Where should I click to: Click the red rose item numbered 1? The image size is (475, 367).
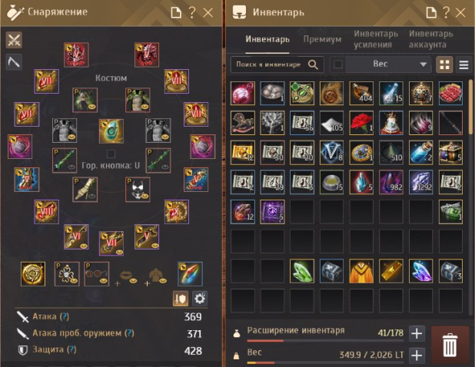pyautogui.click(x=361, y=123)
